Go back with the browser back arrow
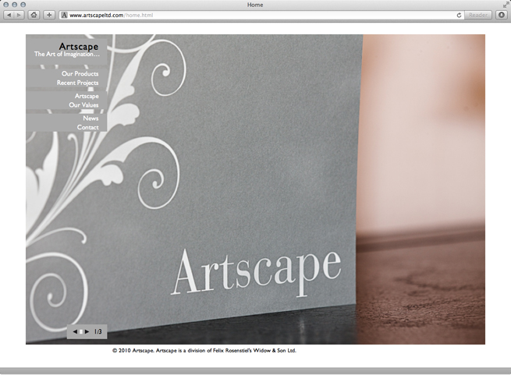 click(x=9, y=15)
